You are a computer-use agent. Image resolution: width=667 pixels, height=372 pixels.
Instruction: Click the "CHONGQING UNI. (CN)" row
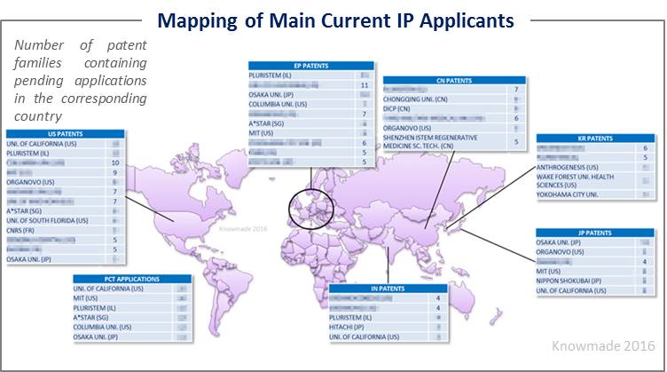(x=454, y=99)
